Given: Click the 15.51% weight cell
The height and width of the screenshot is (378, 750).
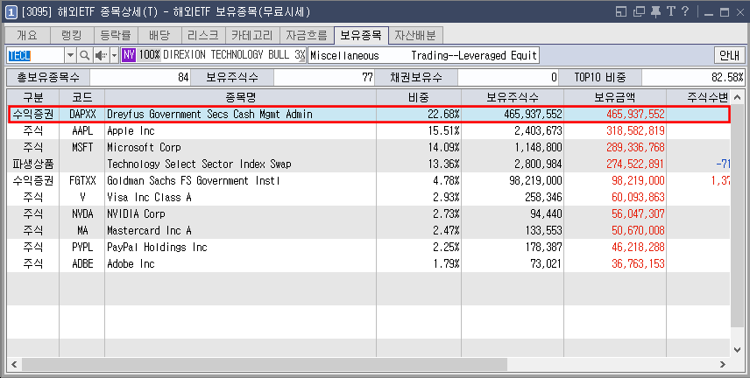Looking at the screenshot, I should 419,131.
